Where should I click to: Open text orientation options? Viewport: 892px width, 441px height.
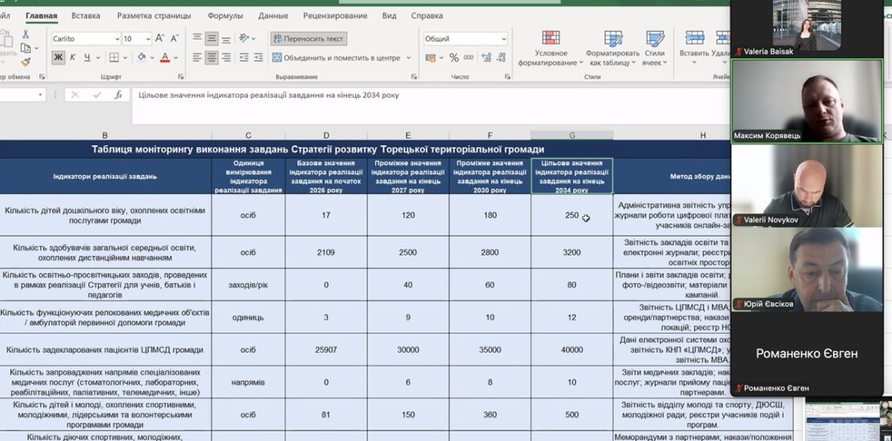(x=247, y=38)
